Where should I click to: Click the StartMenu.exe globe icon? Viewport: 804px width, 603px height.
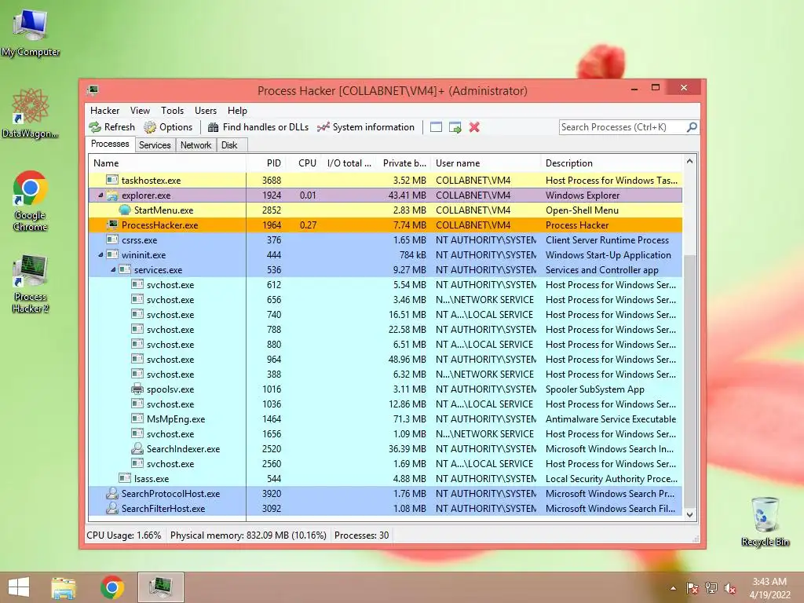[x=125, y=210]
